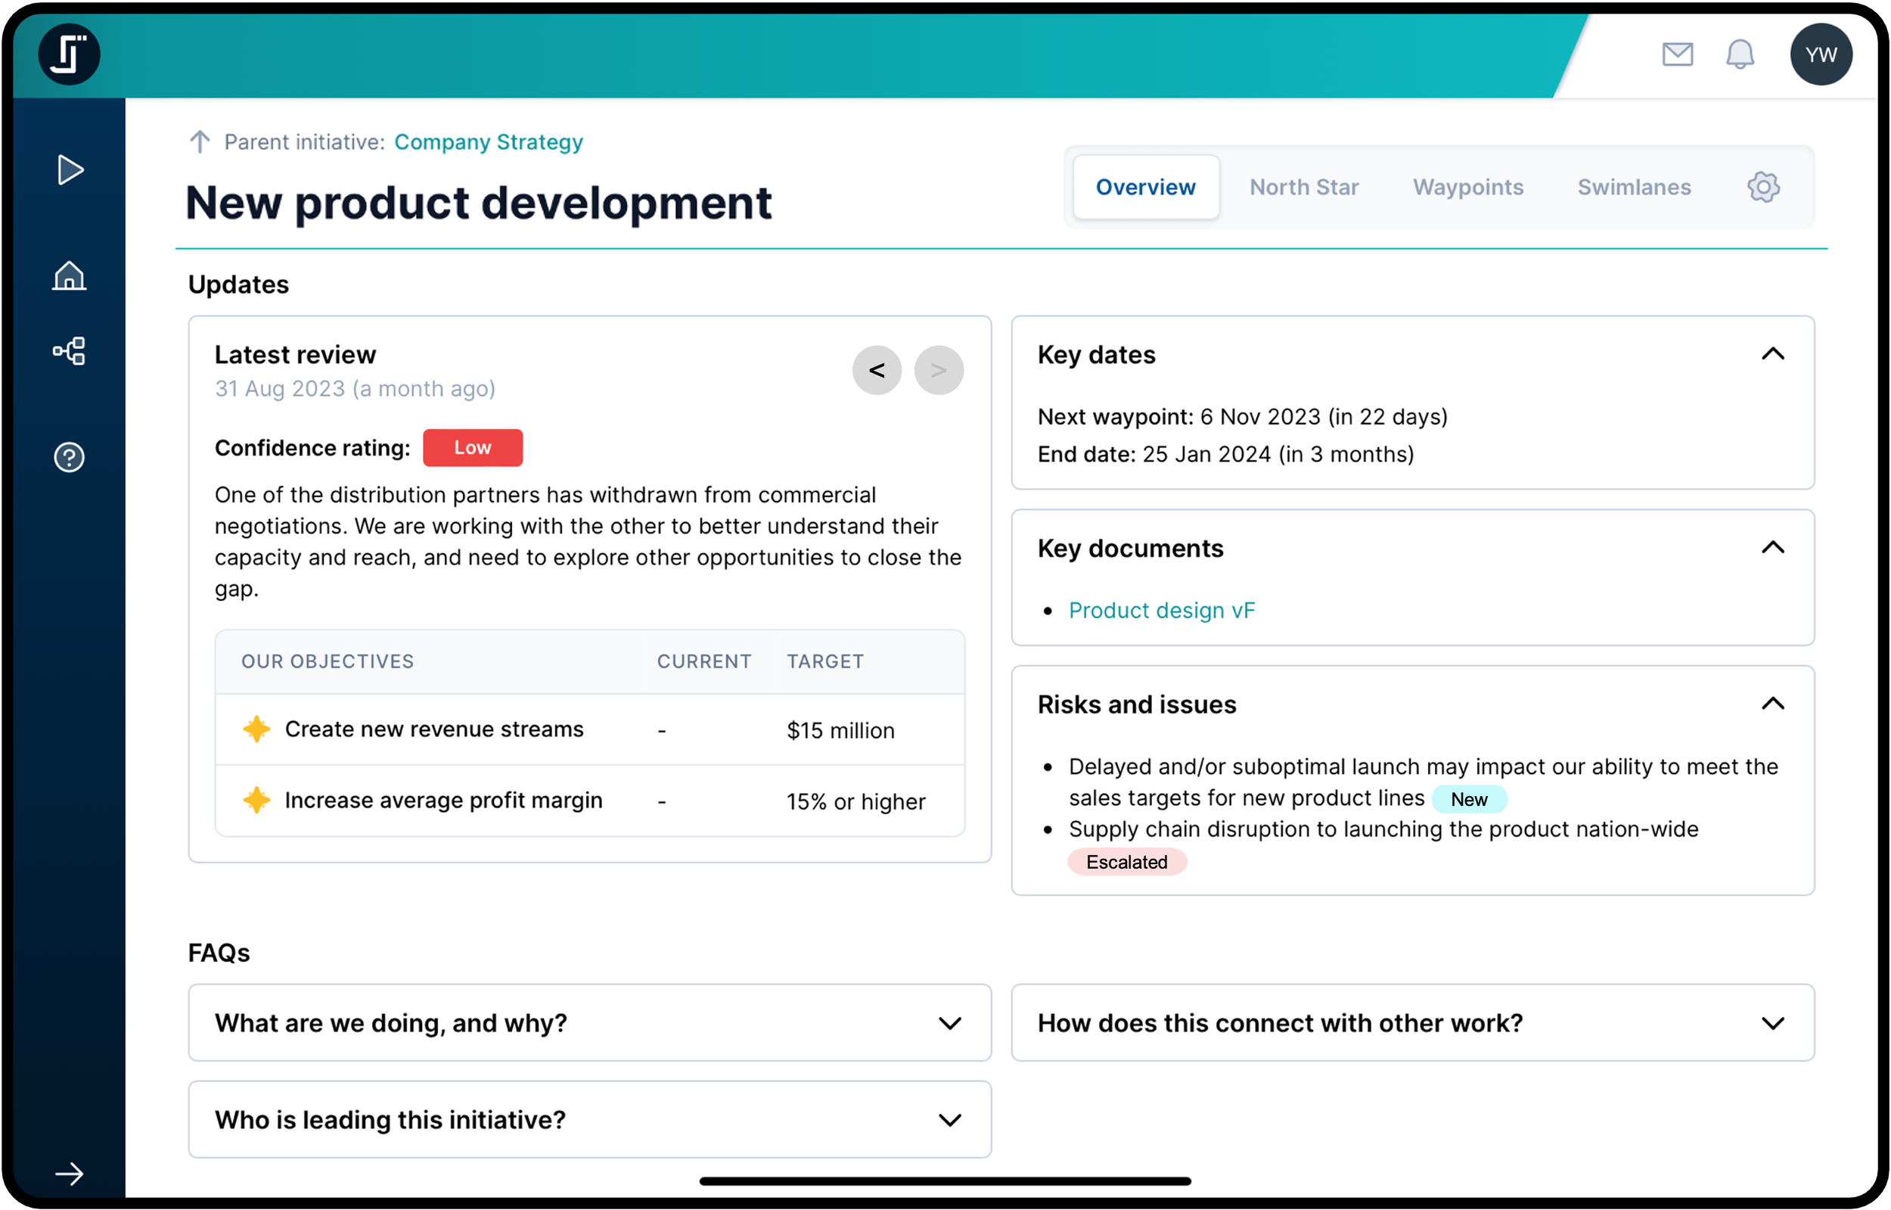Open the hierarchy tree sidebar icon
Viewport: 1891px width, 1210px height.
[x=69, y=350]
